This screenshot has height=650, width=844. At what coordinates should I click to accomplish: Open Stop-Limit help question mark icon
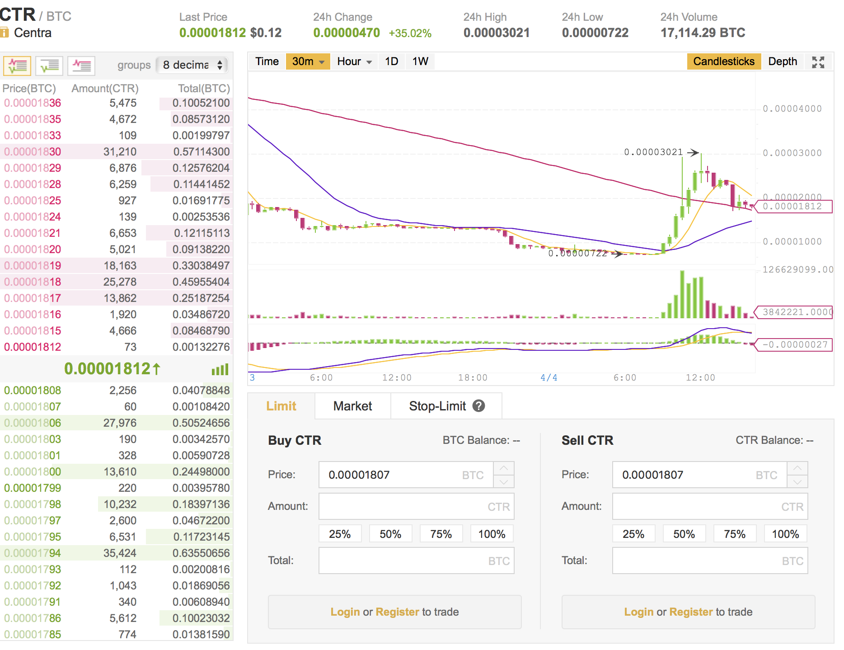click(478, 406)
